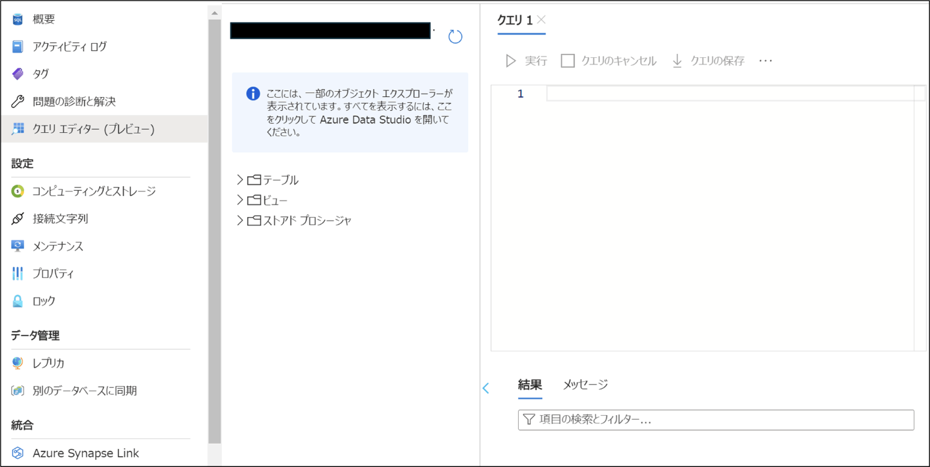Open プロパティ page
Viewport: 930px width, 467px height.
(53, 274)
